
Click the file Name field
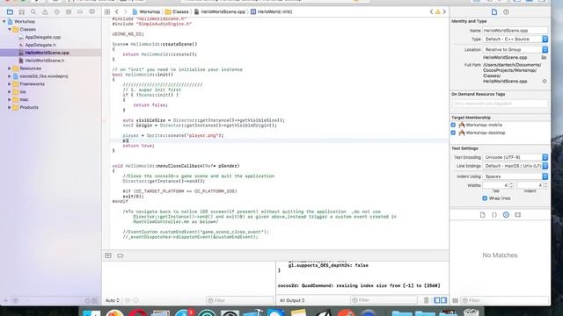tap(515, 31)
